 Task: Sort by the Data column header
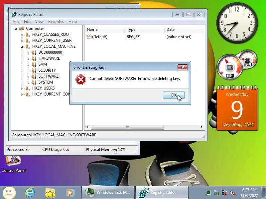tap(185, 30)
